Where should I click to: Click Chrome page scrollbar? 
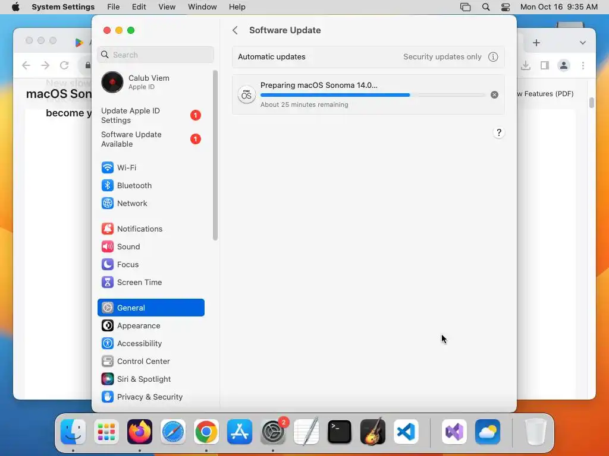point(592,102)
